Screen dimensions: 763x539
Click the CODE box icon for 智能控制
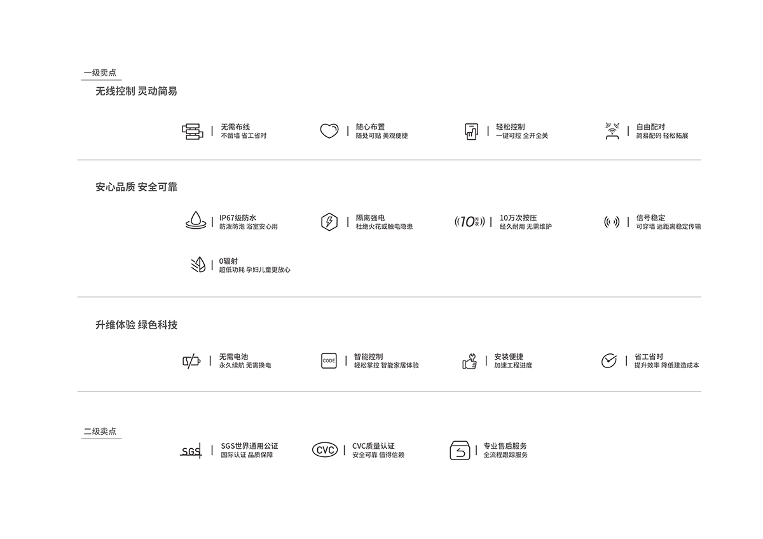(329, 360)
